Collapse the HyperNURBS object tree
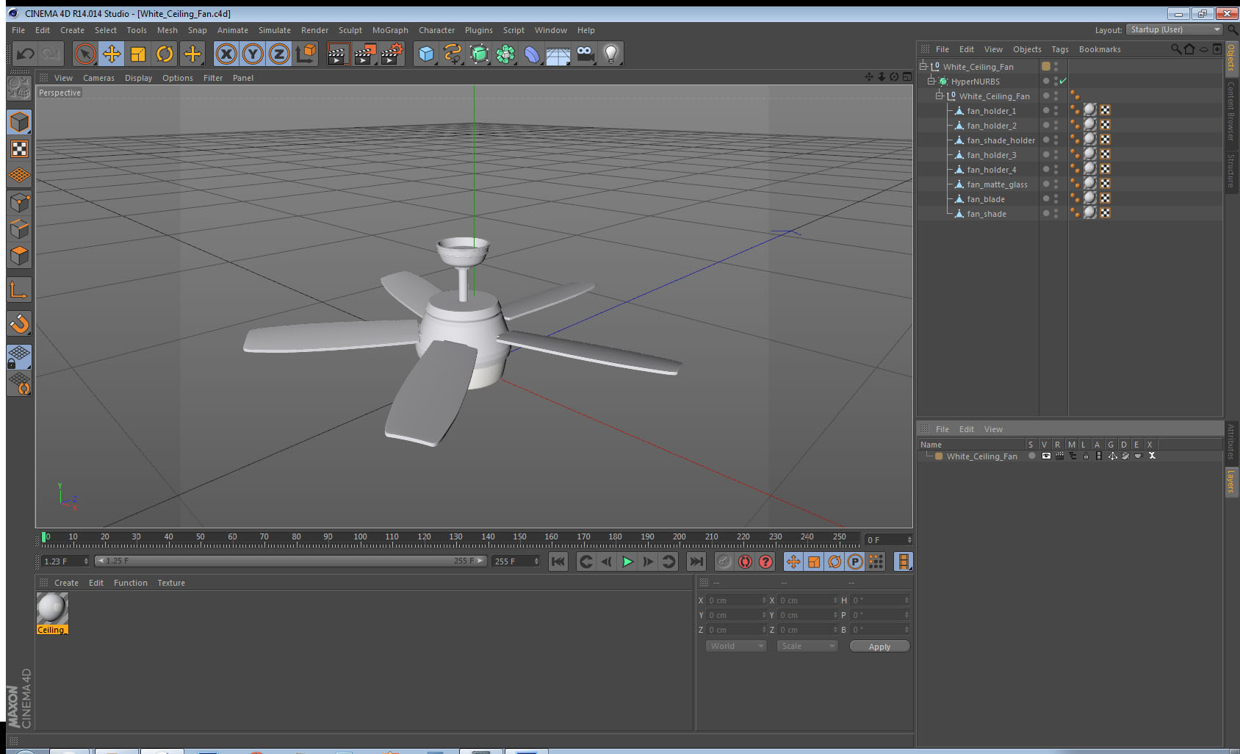 931,81
